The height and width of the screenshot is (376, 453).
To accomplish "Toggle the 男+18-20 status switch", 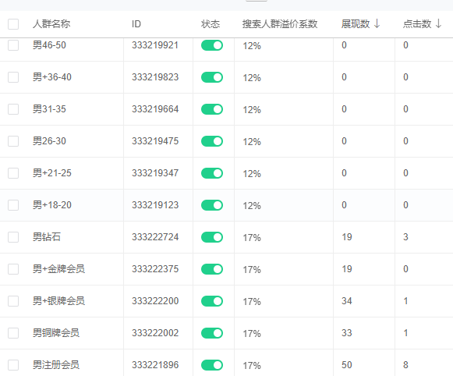I will pyautogui.click(x=212, y=205).
